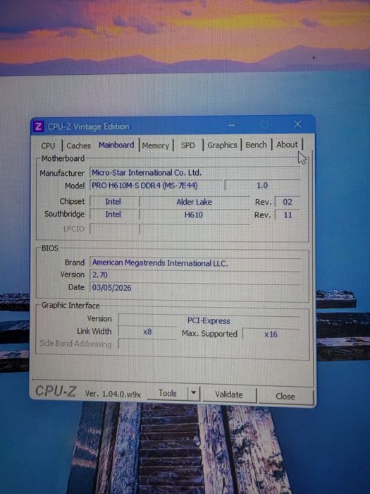
Task: Click BIOS date value 03/05/2026
Action: [195, 288]
